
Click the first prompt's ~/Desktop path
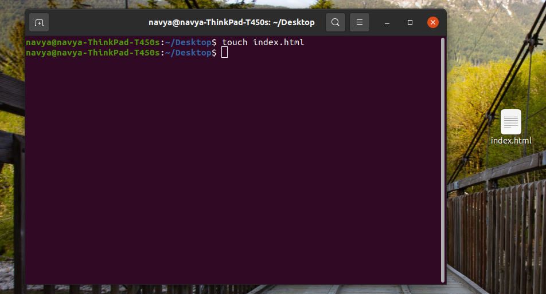(188, 42)
